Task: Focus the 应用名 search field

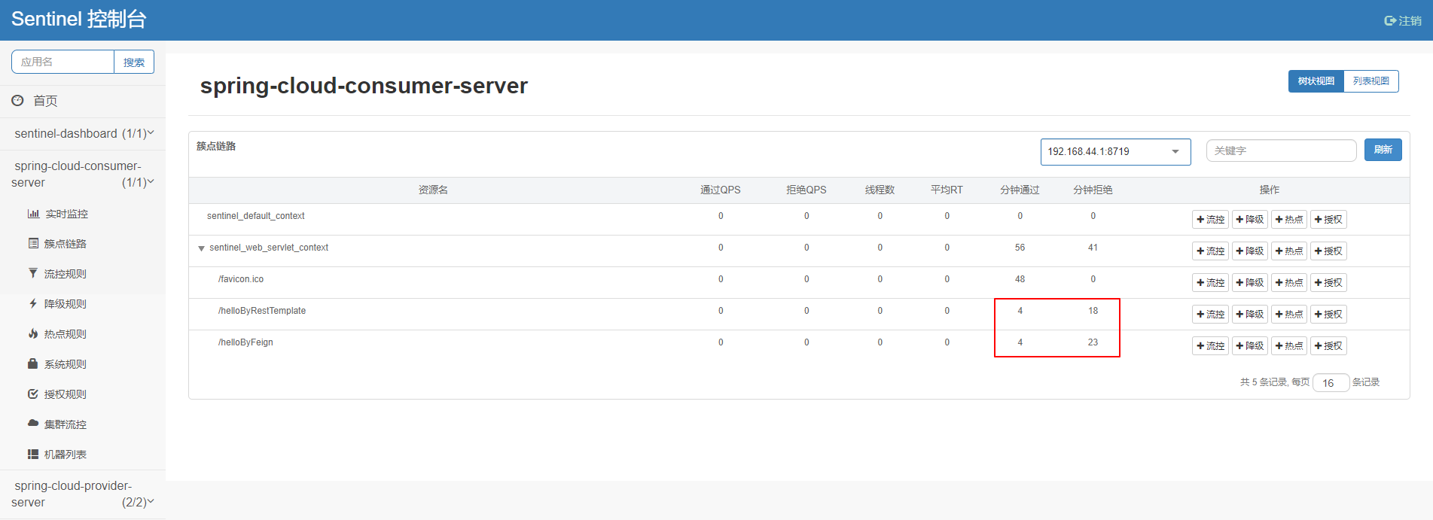Action: pyautogui.click(x=63, y=62)
